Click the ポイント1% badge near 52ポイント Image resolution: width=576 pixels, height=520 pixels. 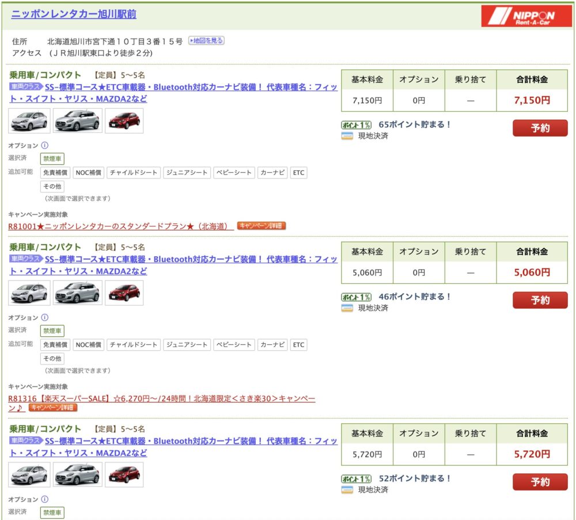click(357, 479)
